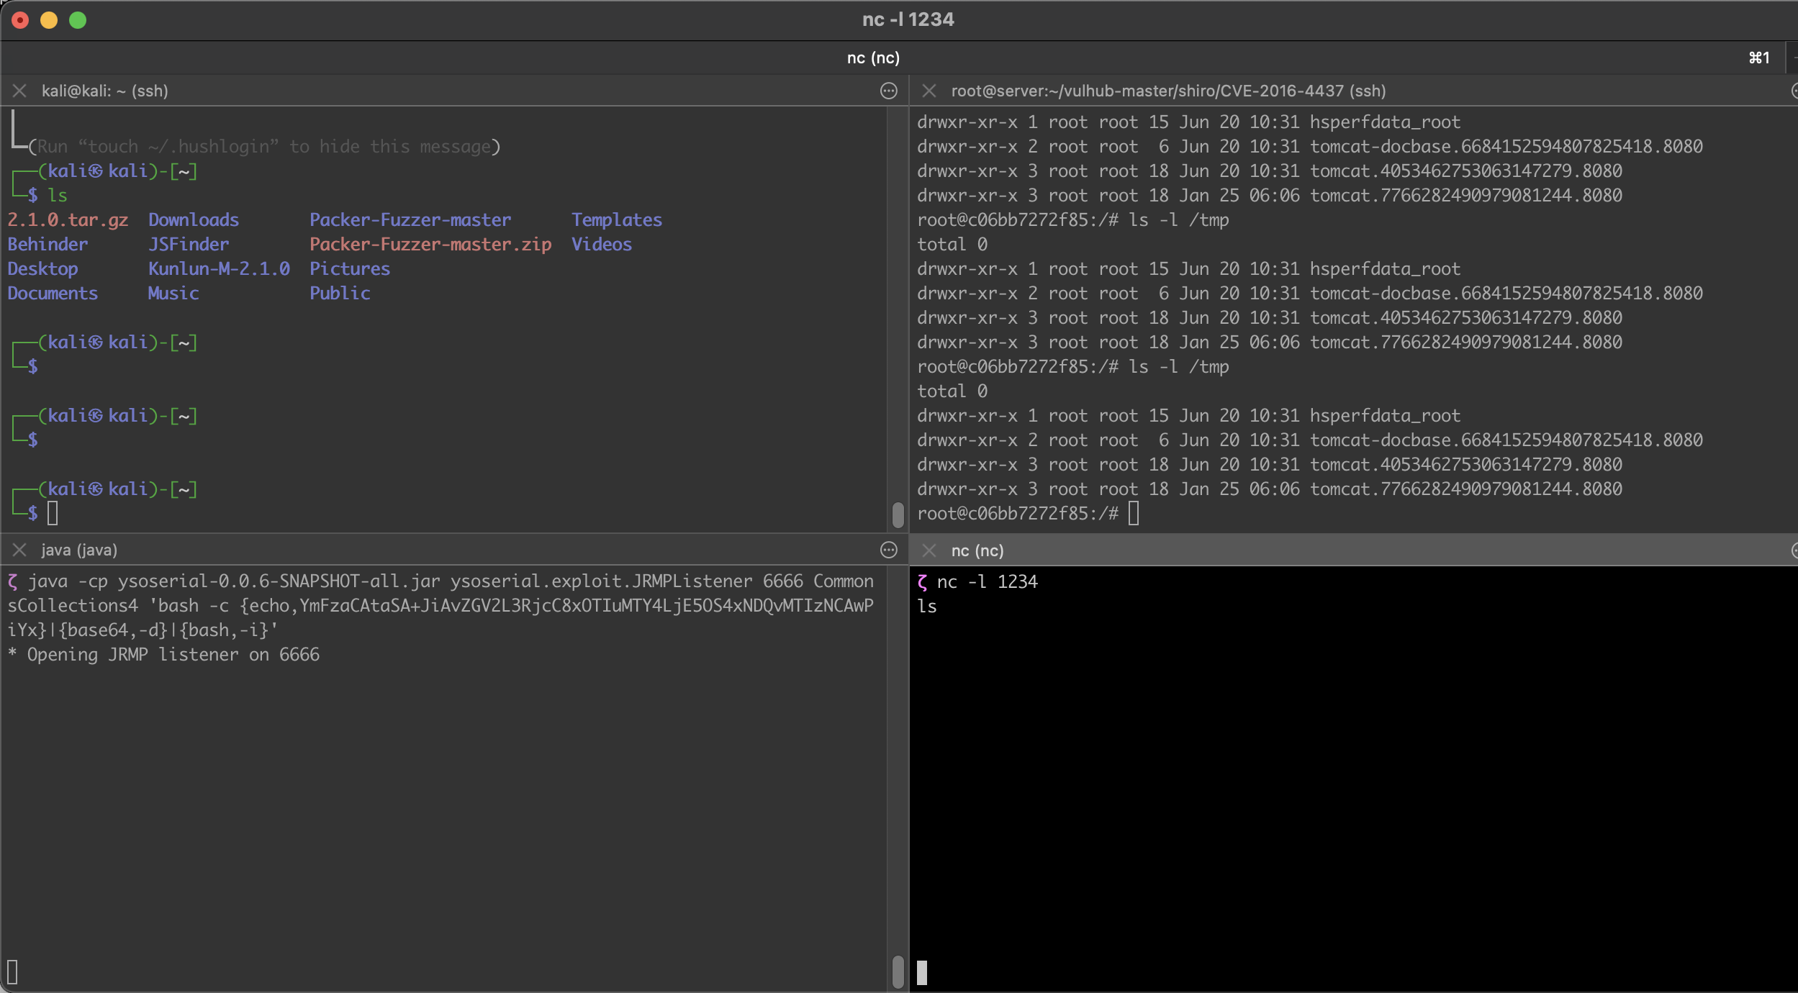Focus the java (java) pane title
This screenshot has width=1798, height=993.
[x=79, y=550]
